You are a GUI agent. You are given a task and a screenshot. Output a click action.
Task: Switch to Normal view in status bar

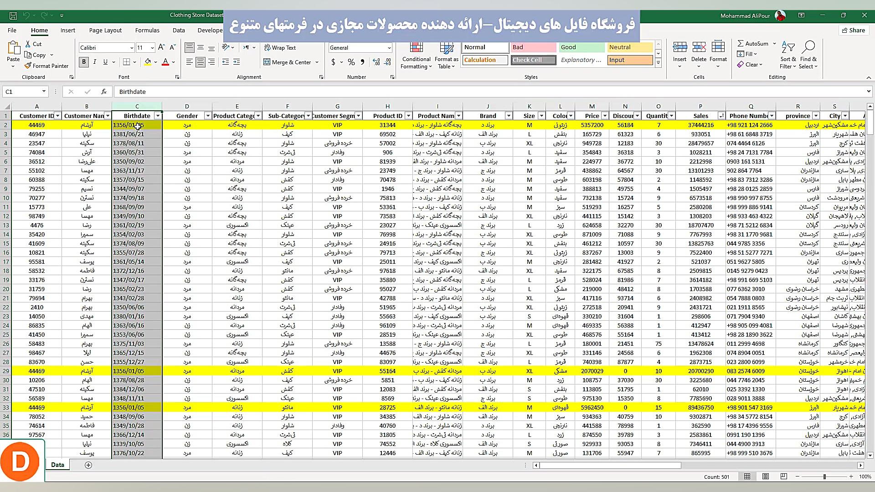click(x=747, y=477)
